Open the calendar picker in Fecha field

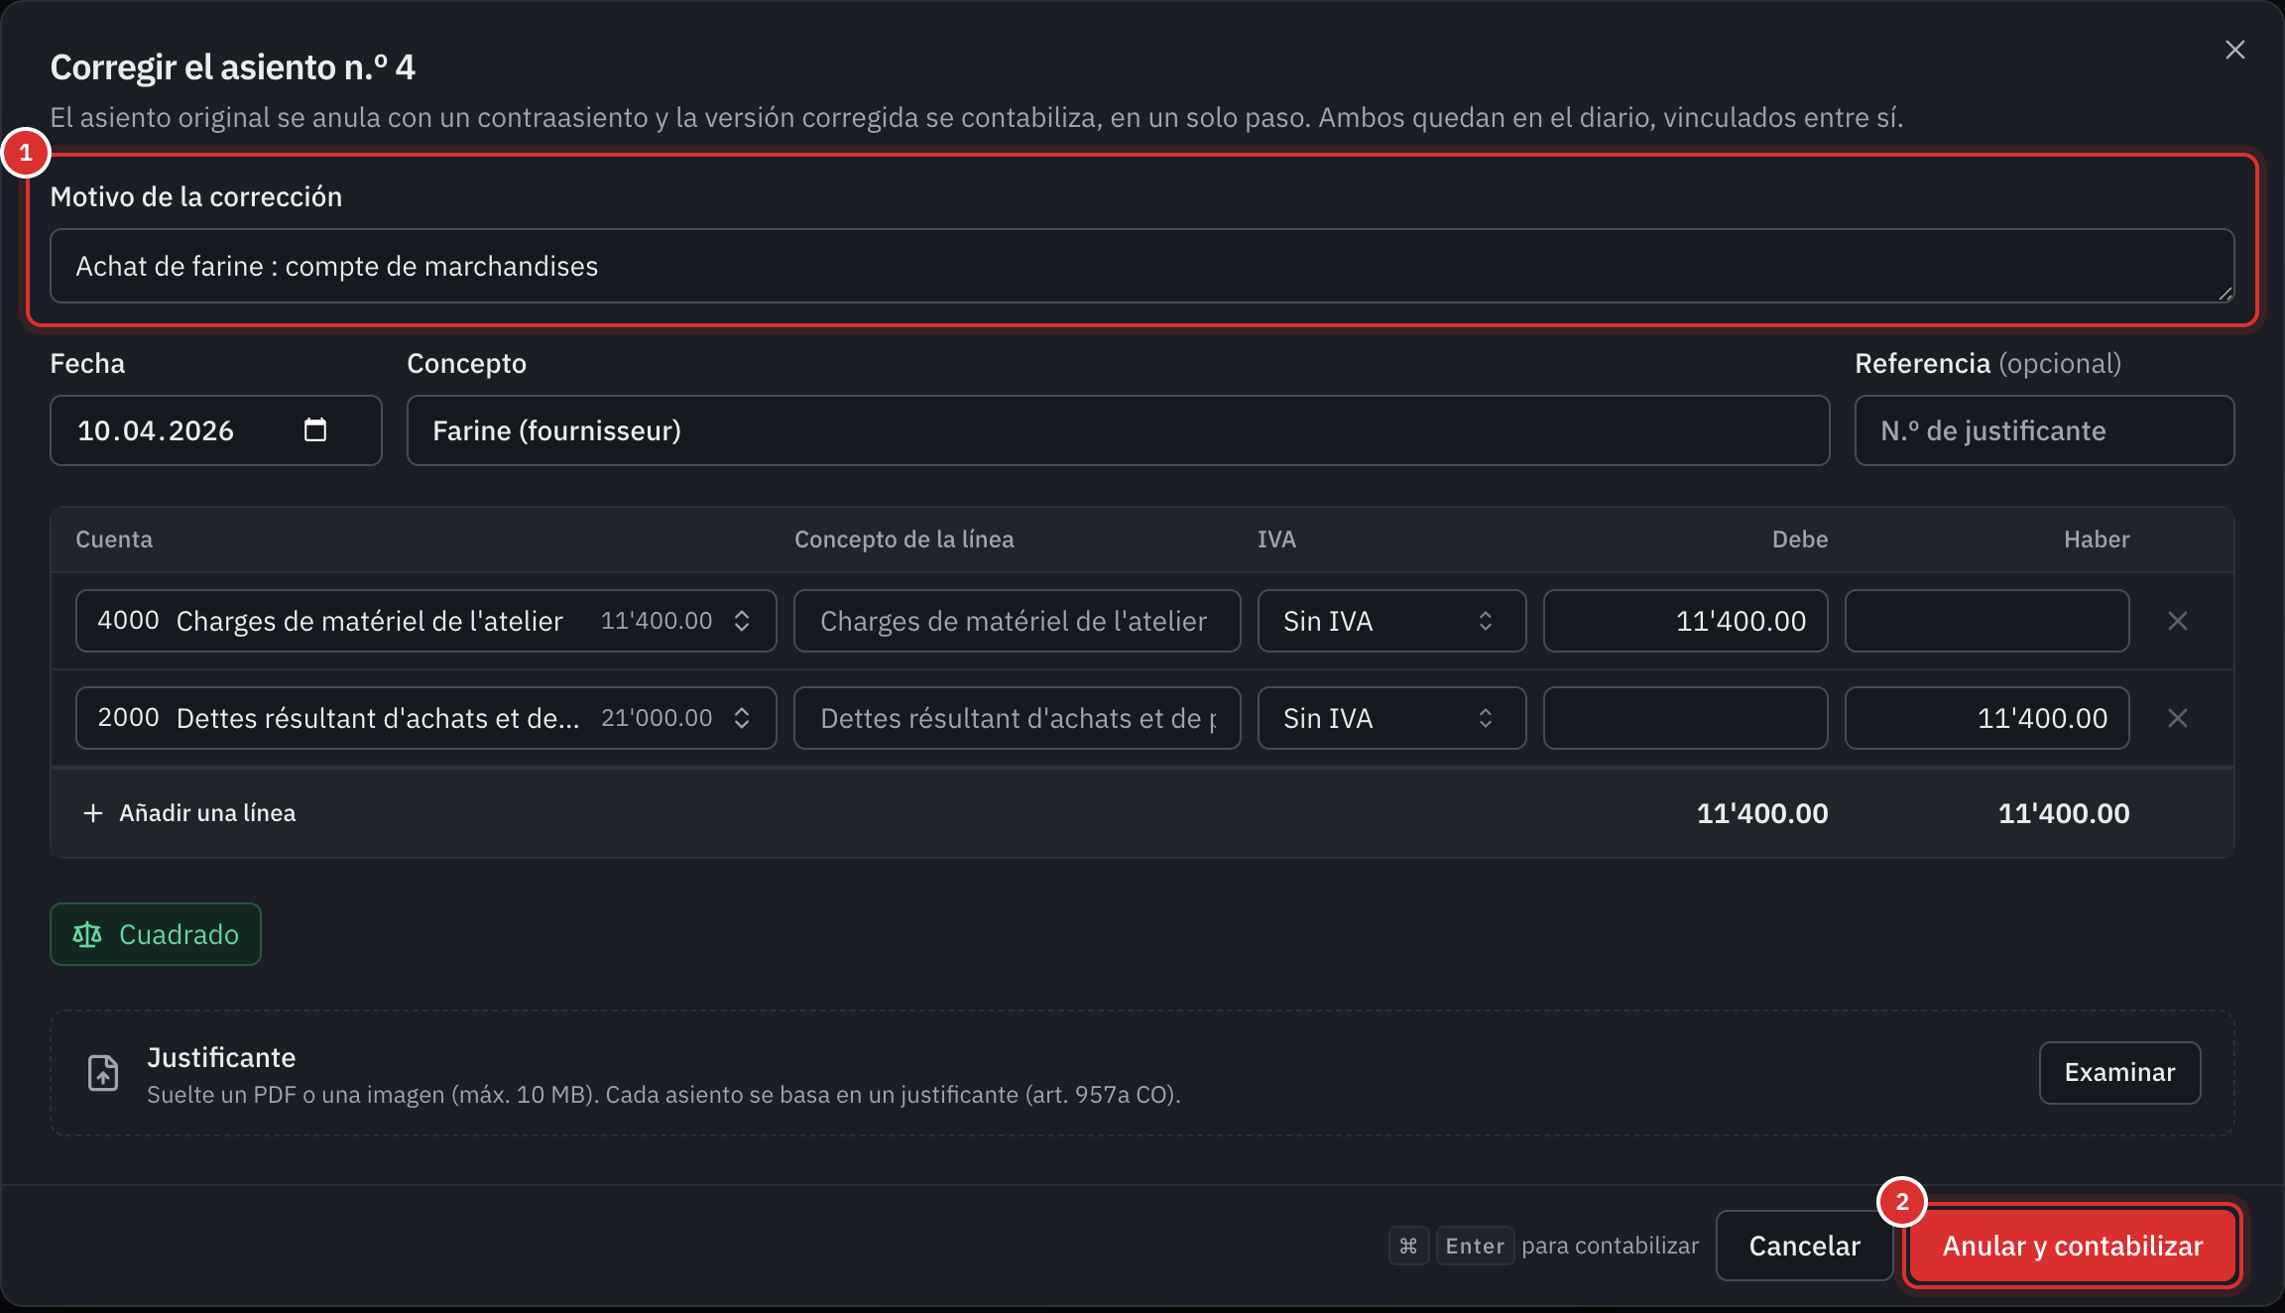[315, 429]
